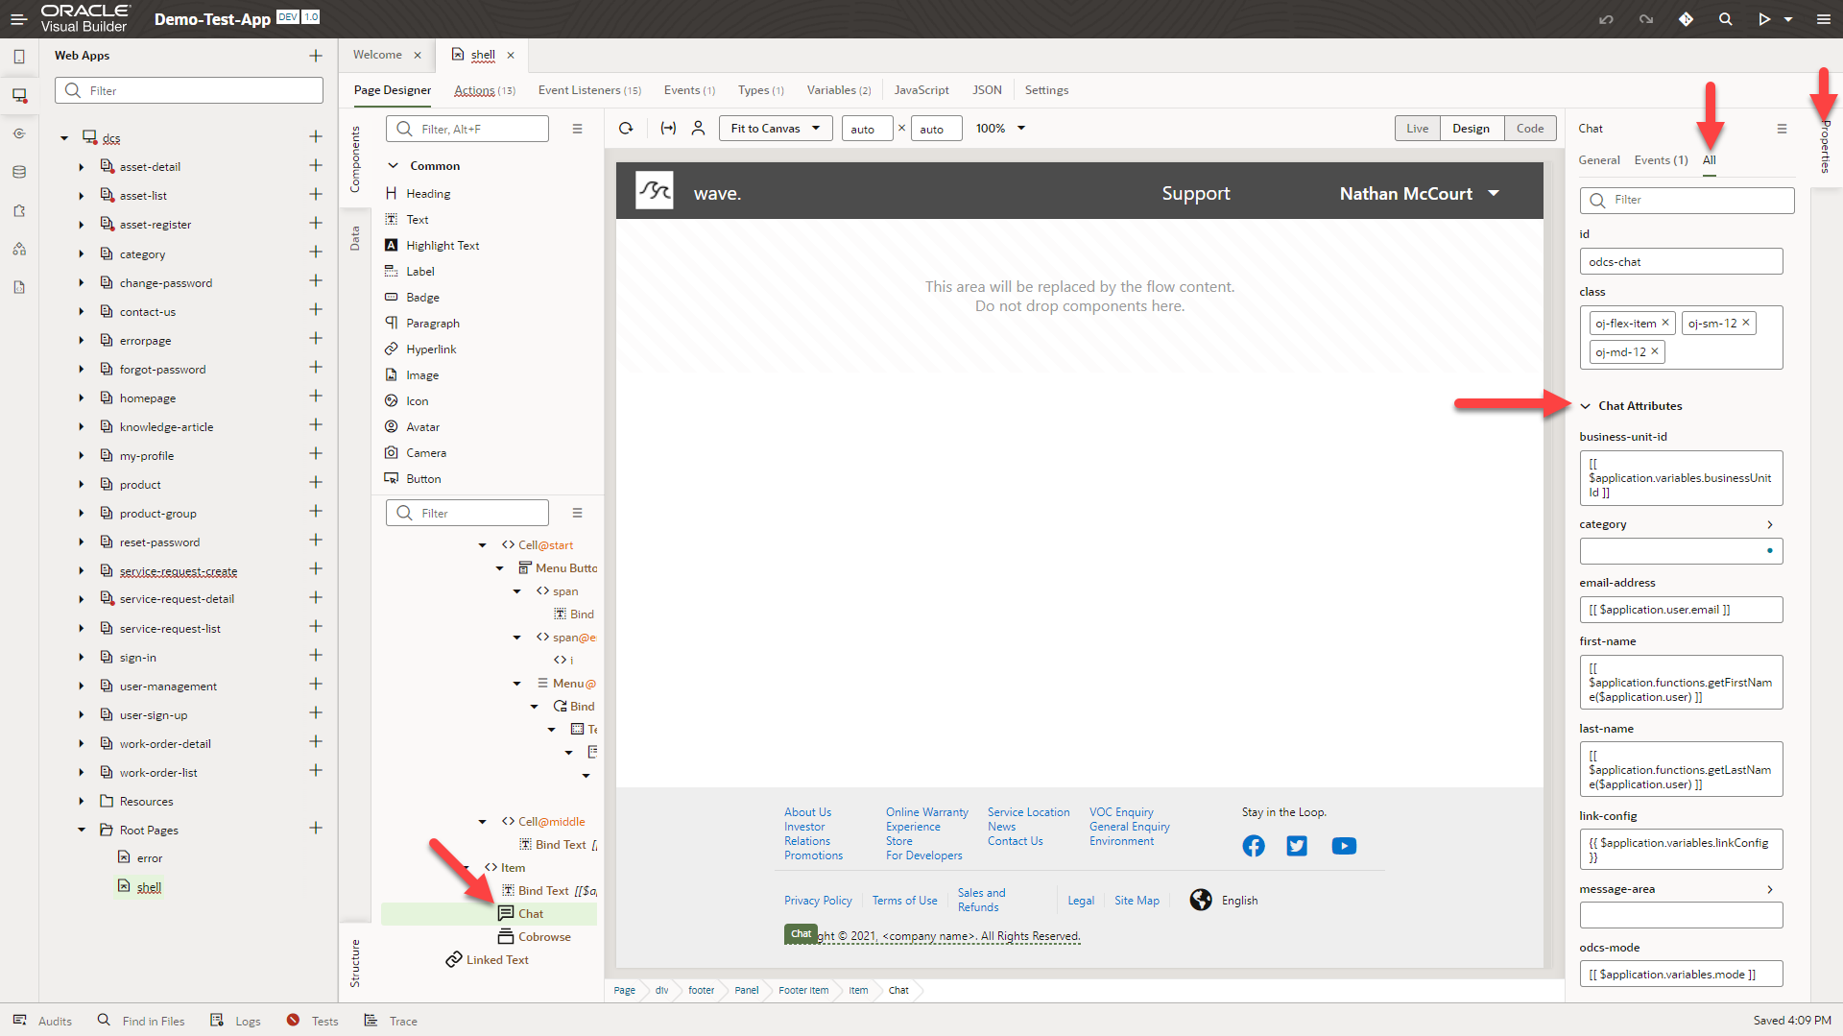Viewport: 1843px width, 1036px height.
Task: Click the category attribute value field
Action: coord(1675,550)
